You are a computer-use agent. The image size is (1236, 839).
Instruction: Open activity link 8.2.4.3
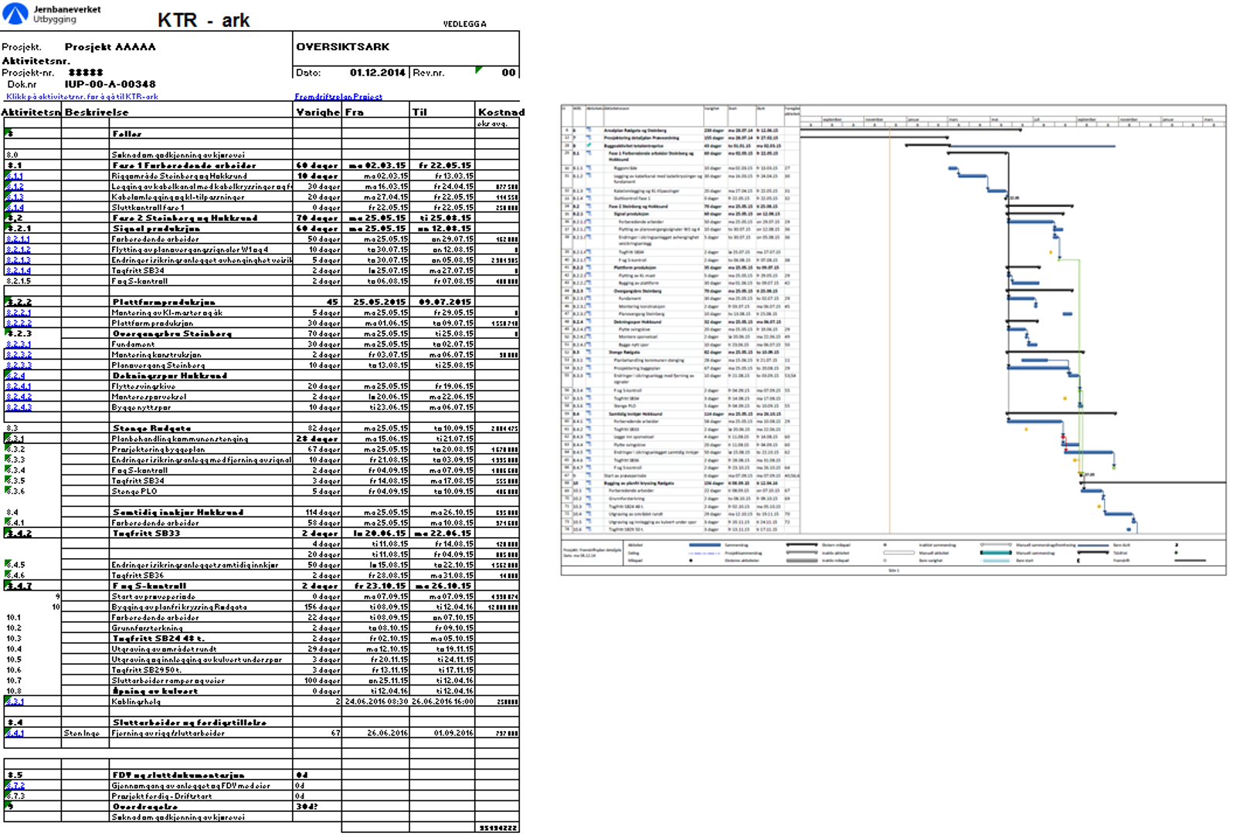19,408
